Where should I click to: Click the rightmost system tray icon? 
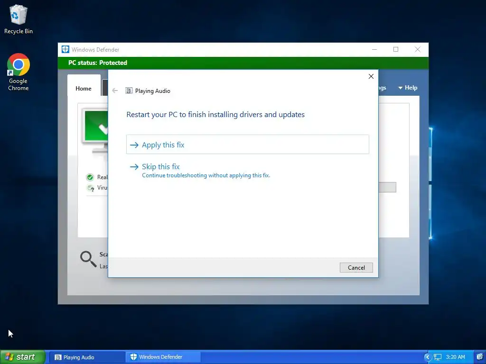tap(480, 357)
